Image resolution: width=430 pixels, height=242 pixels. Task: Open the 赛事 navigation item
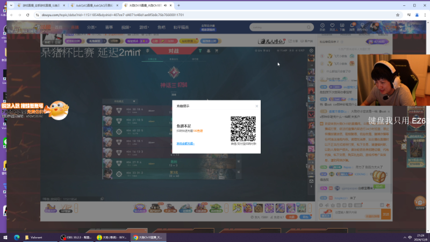pyautogui.click(x=109, y=27)
